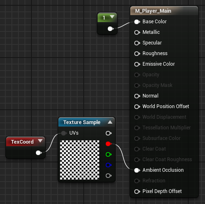Click the Opacity input pin
205x204 pixels.
[x=137, y=75]
